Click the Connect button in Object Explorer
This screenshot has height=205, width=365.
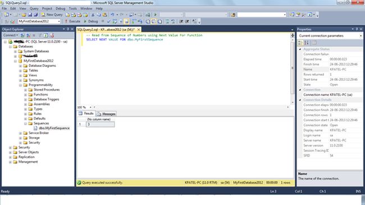(x=11, y=35)
